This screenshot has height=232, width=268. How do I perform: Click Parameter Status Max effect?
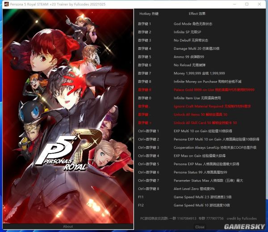208,180
